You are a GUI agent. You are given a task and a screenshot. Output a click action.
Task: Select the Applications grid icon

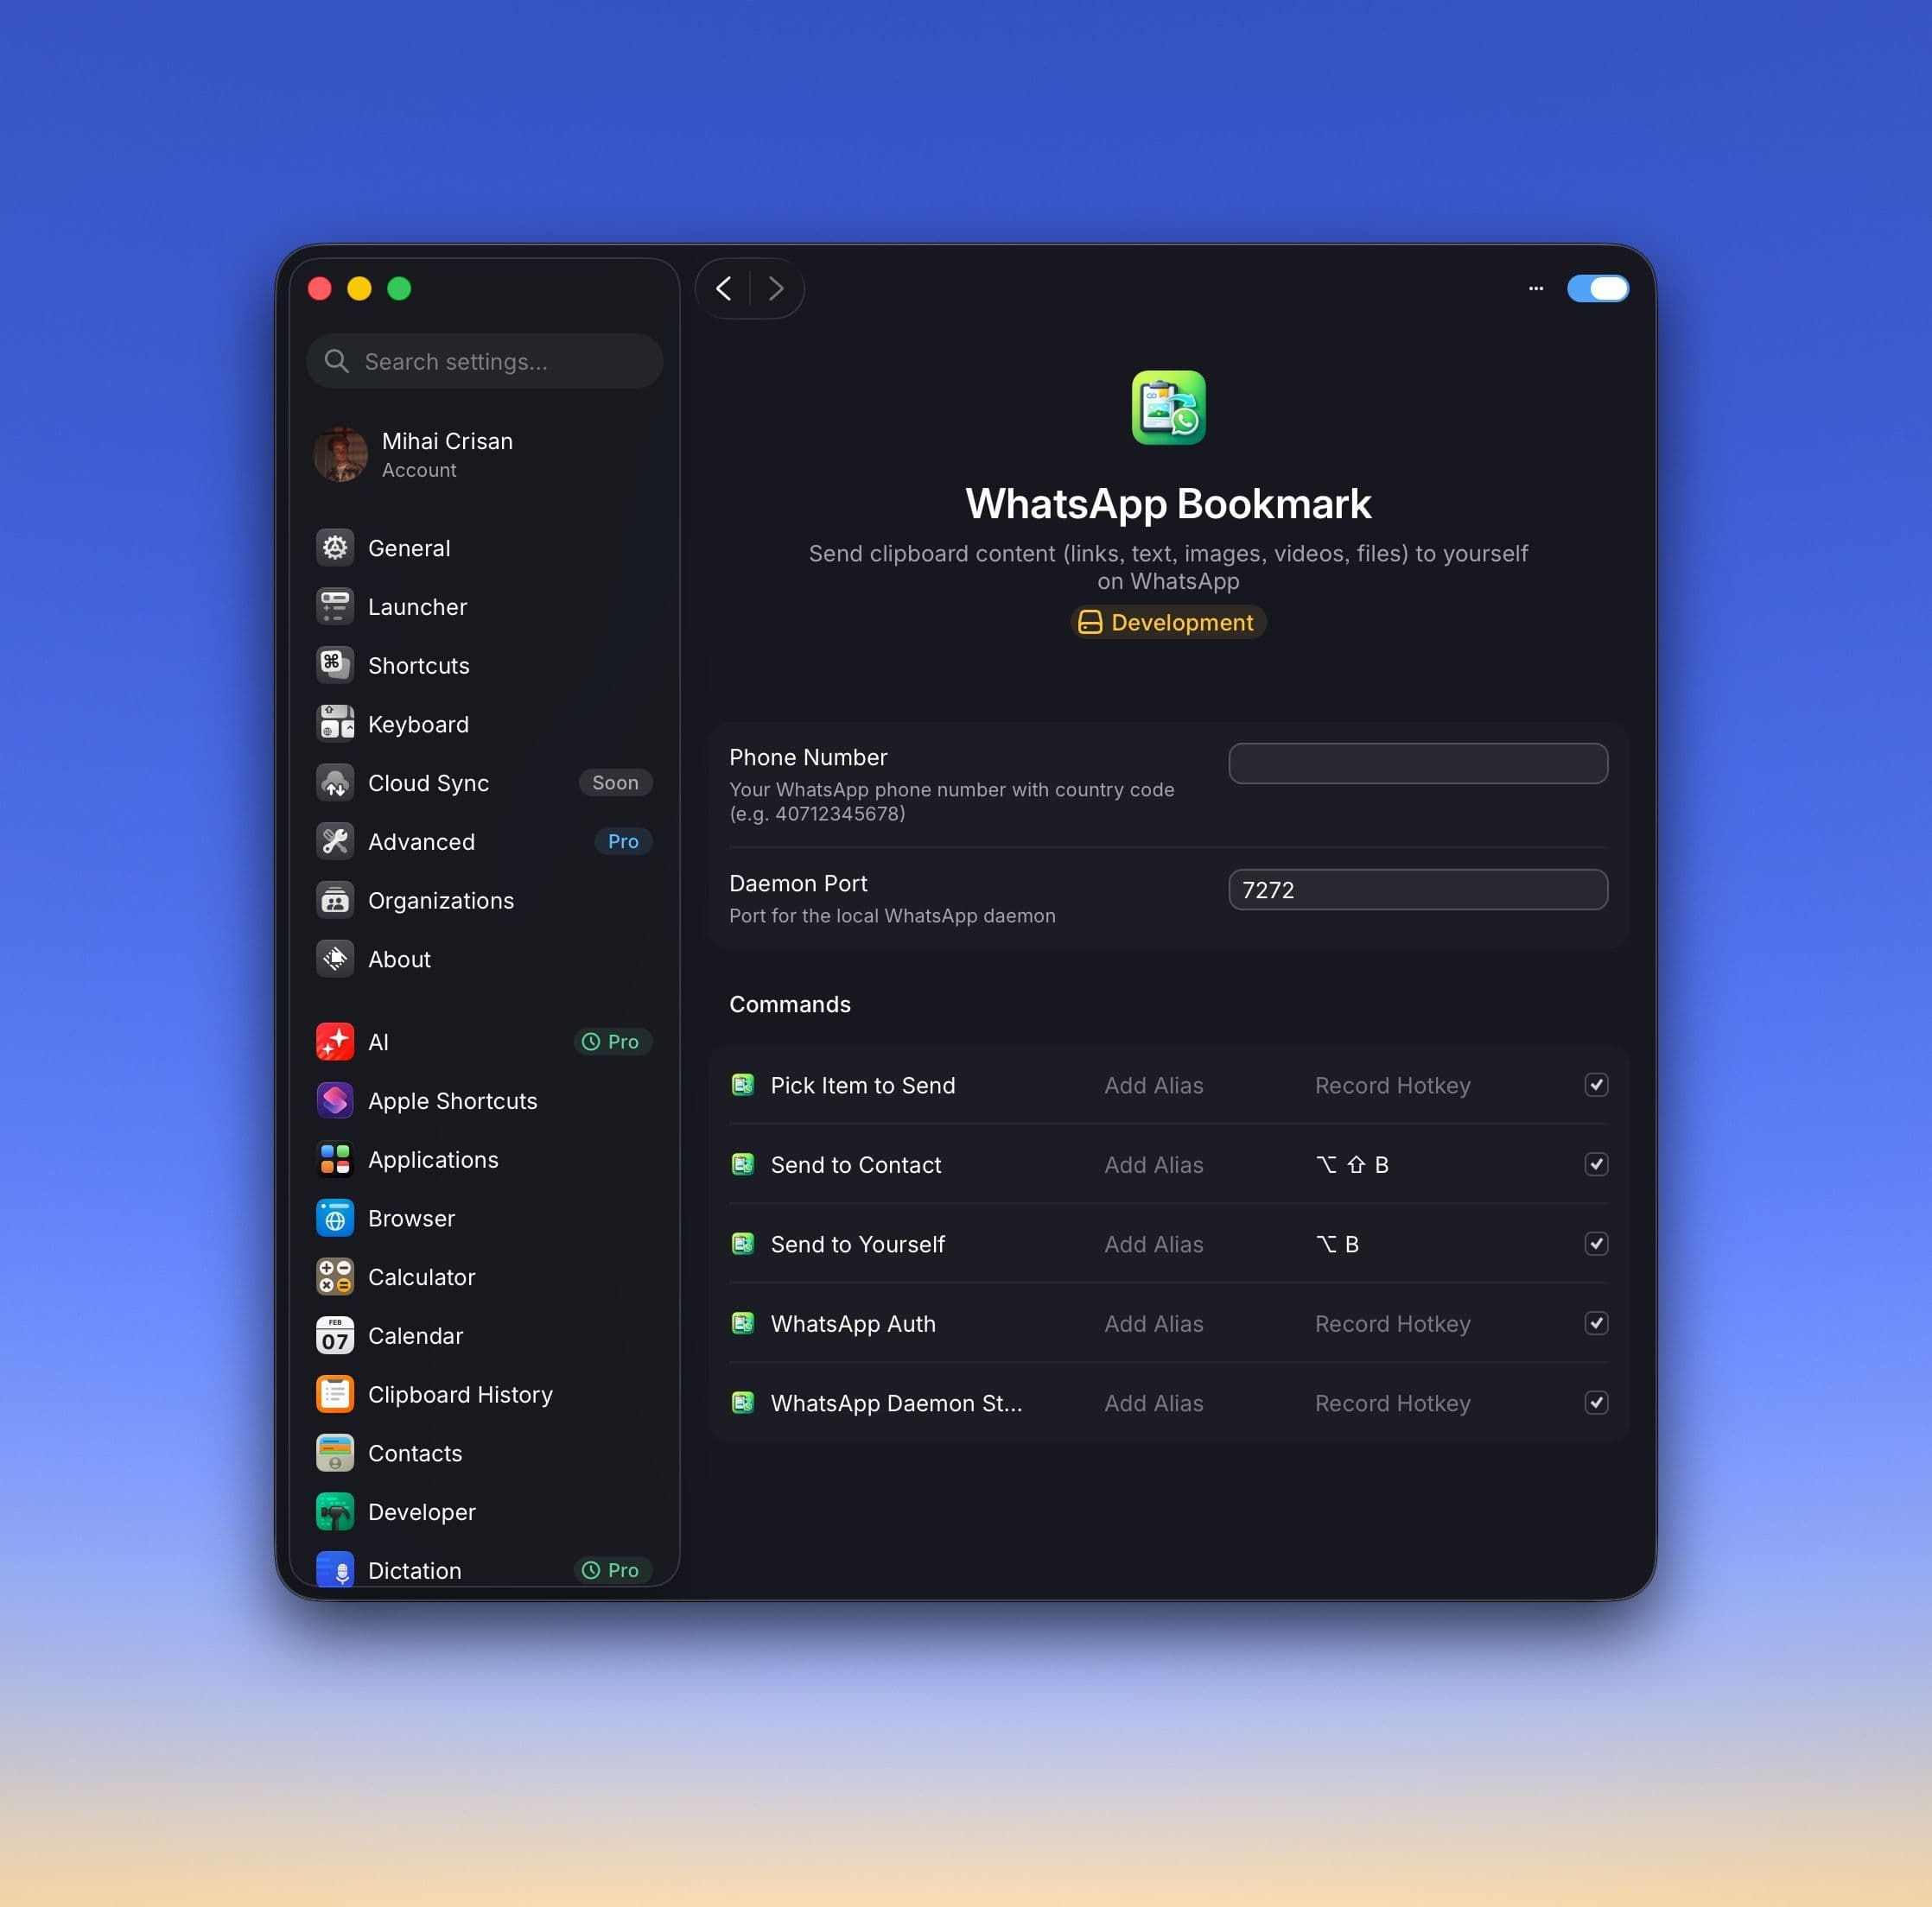335,1159
